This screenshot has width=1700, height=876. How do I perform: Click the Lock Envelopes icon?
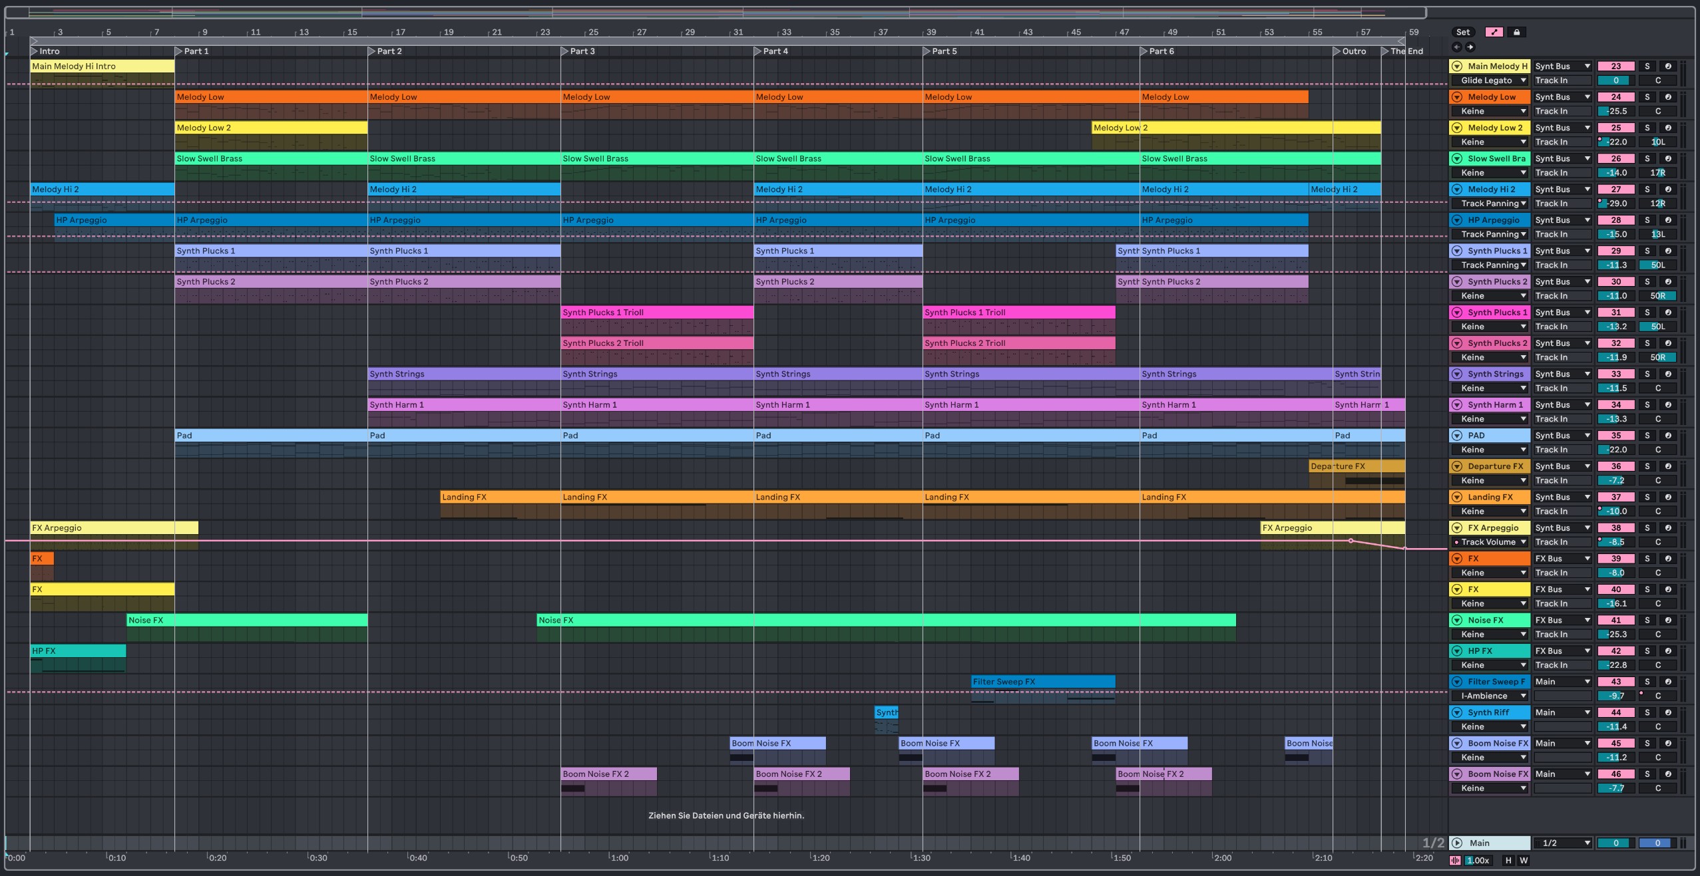coord(1516,32)
